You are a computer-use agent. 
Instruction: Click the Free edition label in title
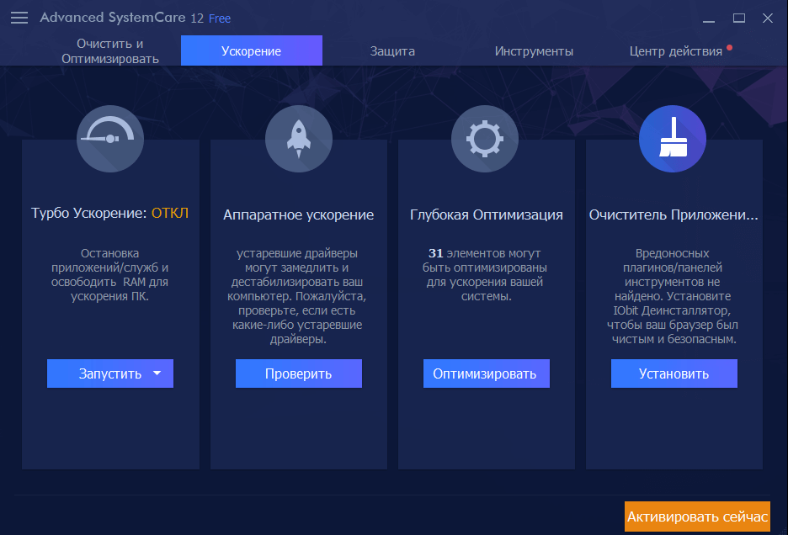click(x=220, y=19)
